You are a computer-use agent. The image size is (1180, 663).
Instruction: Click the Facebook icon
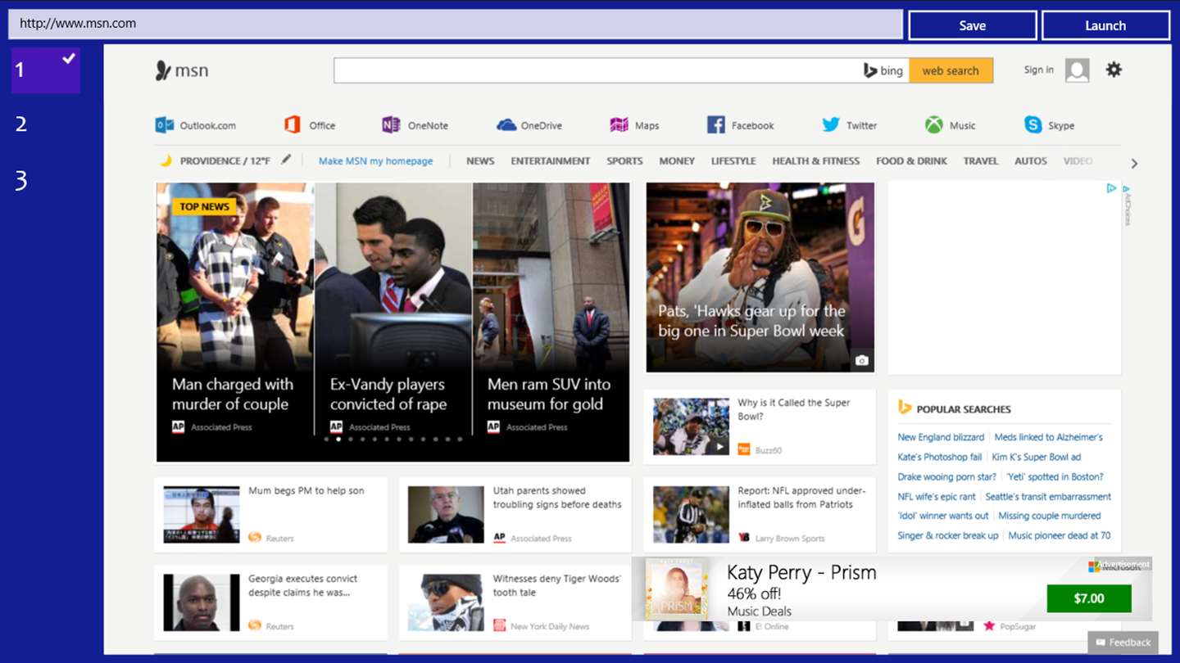pos(715,125)
